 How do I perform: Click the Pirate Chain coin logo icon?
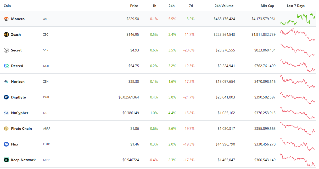6,129
